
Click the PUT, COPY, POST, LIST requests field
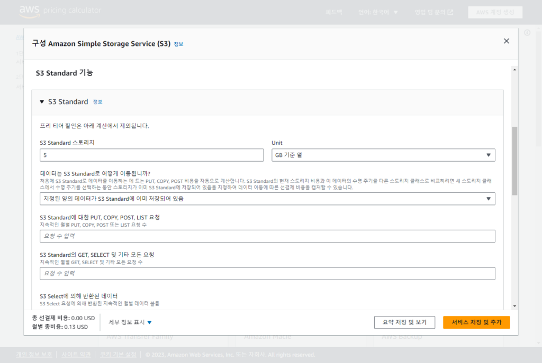click(x=267, y=236)
